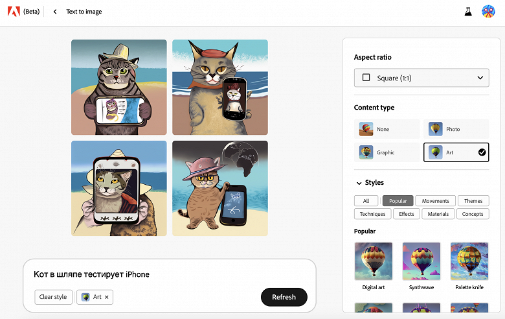Image resolution: width=505 pixels, height=319 pixels.
Task: Click the Clear style button
Action: [x=53, y=297]
